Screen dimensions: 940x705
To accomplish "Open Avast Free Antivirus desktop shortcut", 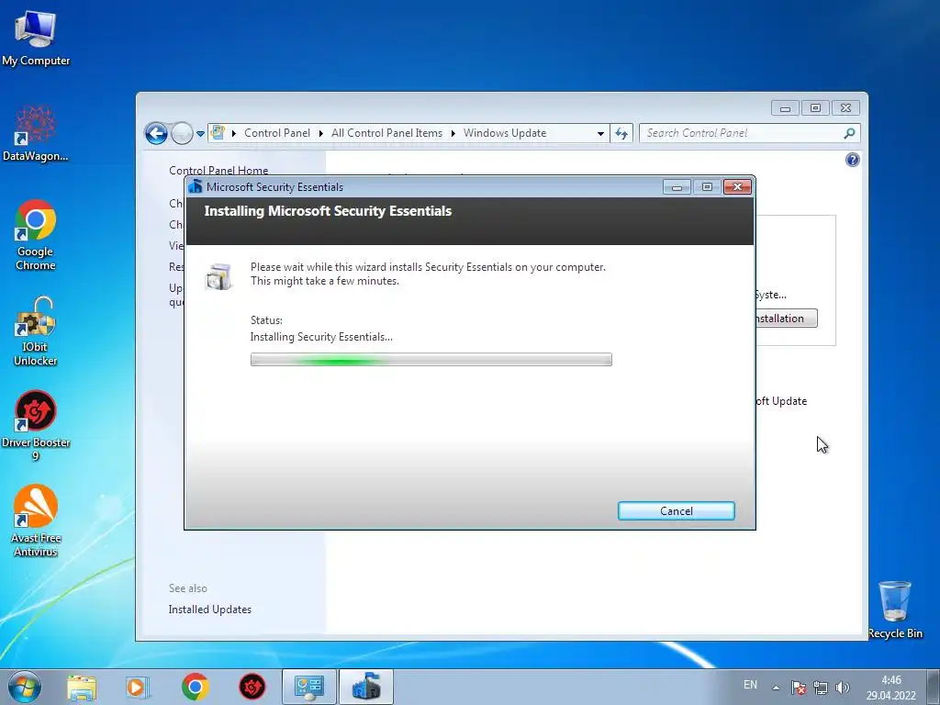I will [36, 521].
